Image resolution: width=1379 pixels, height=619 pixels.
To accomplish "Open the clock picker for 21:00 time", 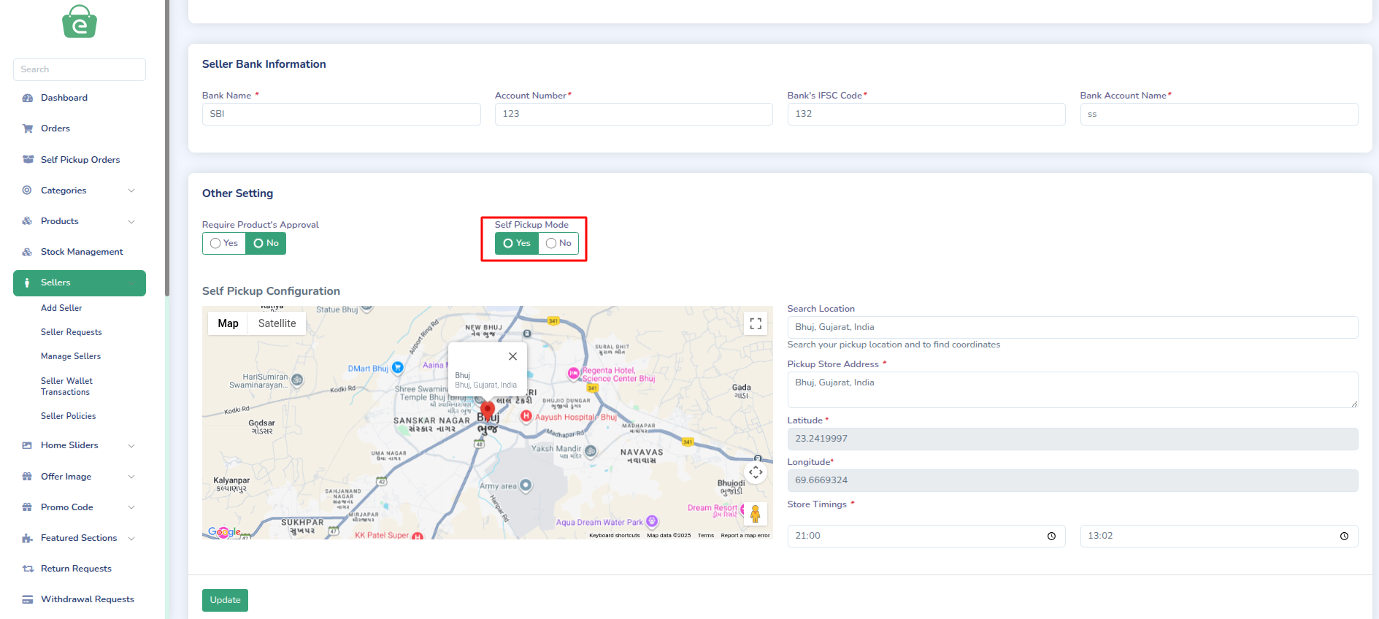I will click(x=1051, y=536).
